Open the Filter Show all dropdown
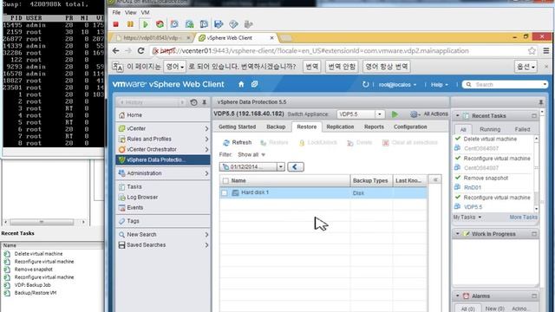This screenshot has width=555, height=312. click(x=251, y=155)
